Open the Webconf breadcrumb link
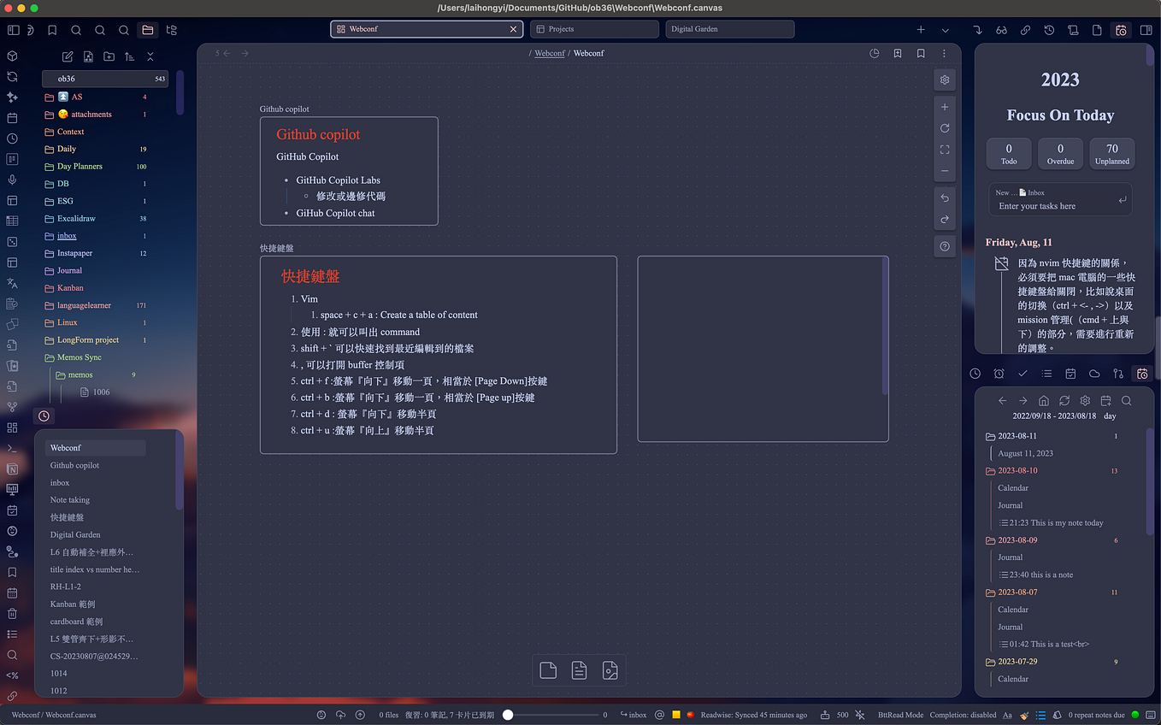 click(550, 53)
